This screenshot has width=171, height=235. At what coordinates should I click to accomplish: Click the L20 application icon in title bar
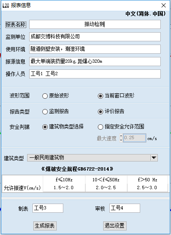[x=6, y=5]
